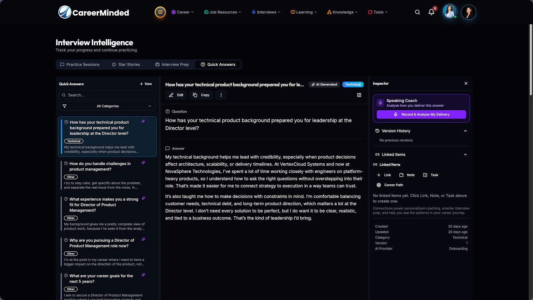Click the Answer section icon
This screenshot has width=533, height=300.
168,149
